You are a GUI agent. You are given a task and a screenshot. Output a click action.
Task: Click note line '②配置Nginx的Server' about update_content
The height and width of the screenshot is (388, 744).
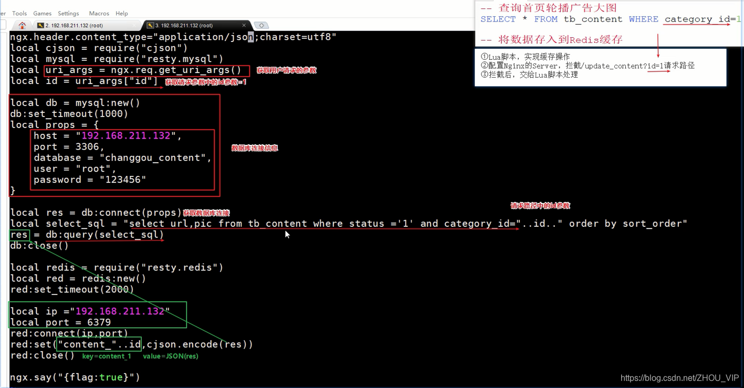[x=588, y=66]
